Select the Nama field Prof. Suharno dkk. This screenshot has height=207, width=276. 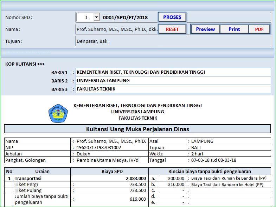117,29
